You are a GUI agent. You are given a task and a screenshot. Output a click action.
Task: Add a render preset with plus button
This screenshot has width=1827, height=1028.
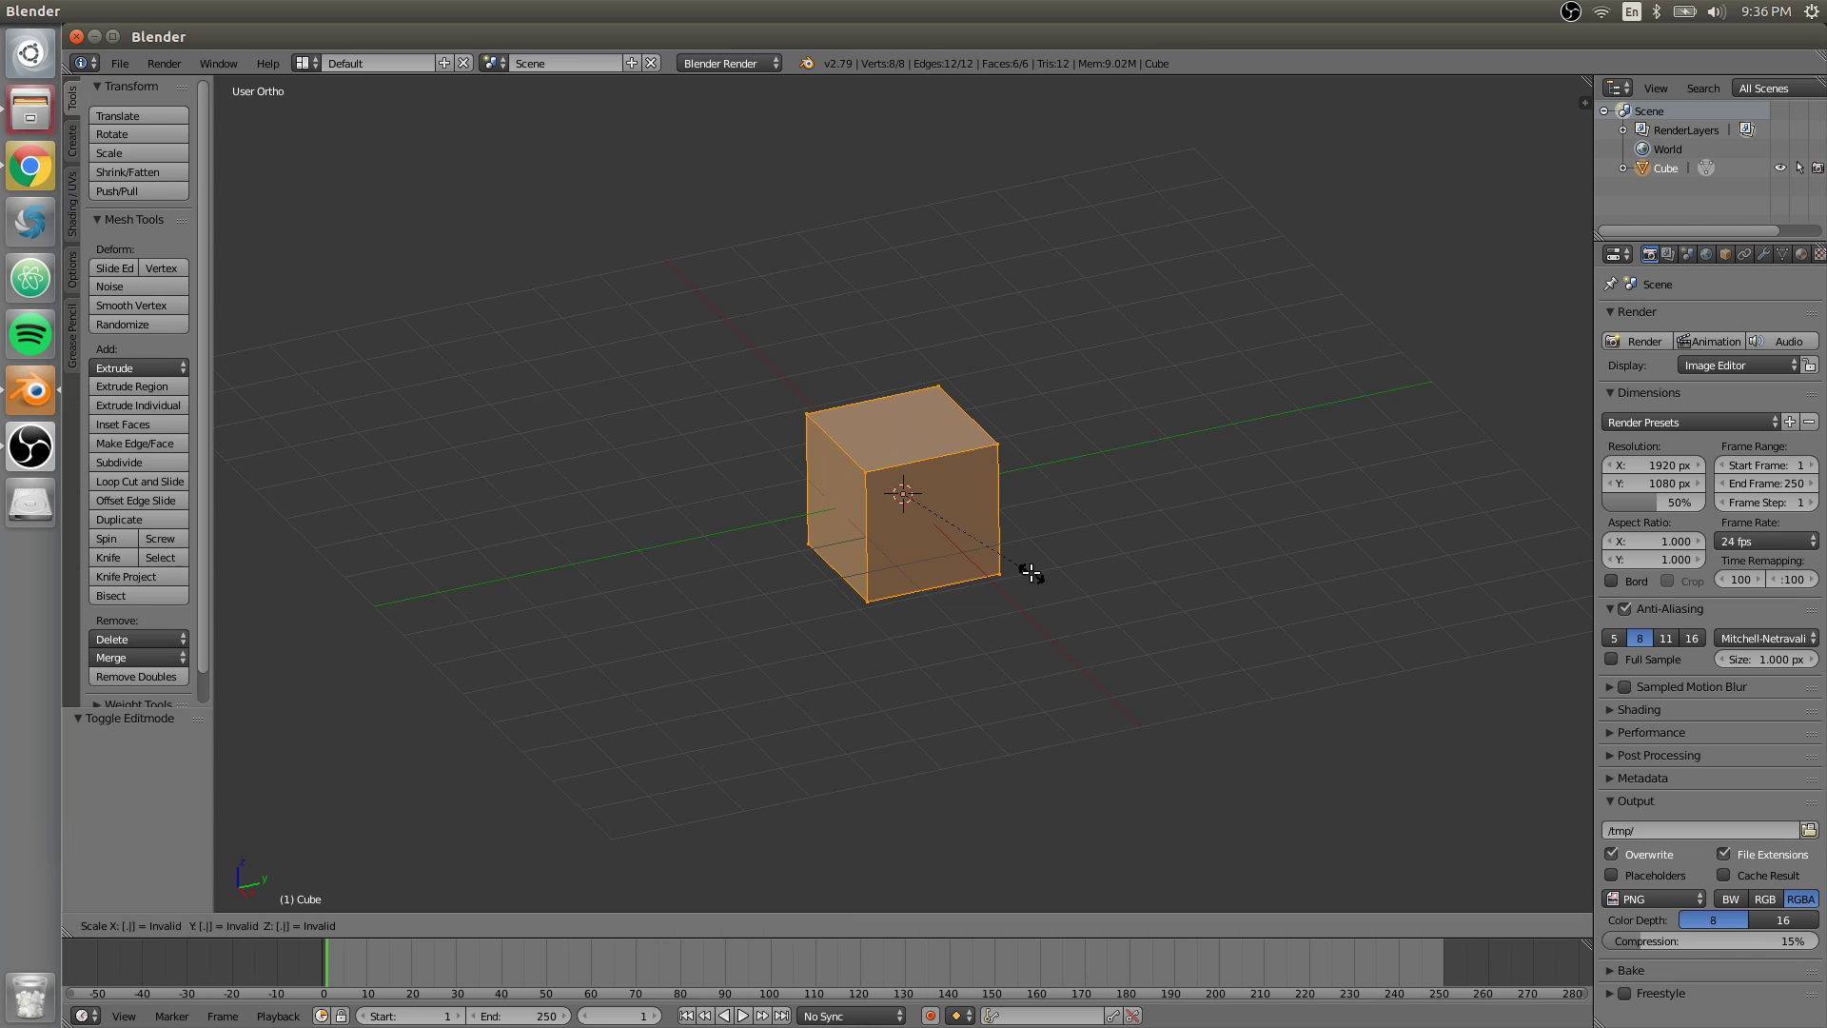[1790, 422]
